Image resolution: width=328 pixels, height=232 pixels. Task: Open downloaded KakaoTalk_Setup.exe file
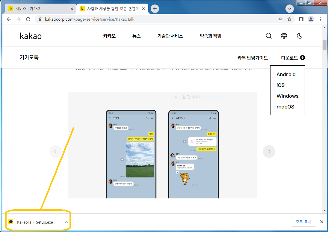pyautogui.click(x=35, y=222)
